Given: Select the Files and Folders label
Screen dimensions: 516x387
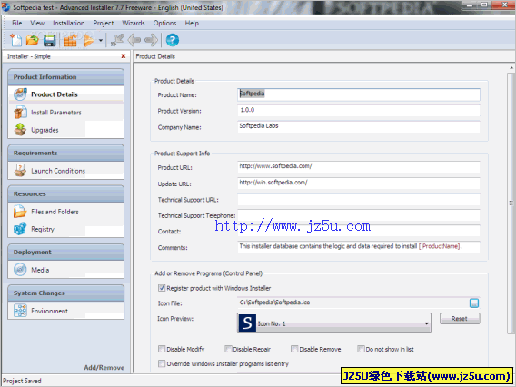Looking at the screenshot, I should tap(55, 212).
